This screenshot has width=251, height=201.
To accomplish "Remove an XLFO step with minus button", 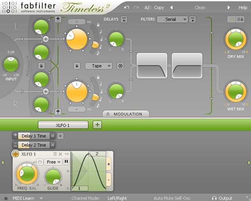I will pyautogui.click(x=109, y=180).
